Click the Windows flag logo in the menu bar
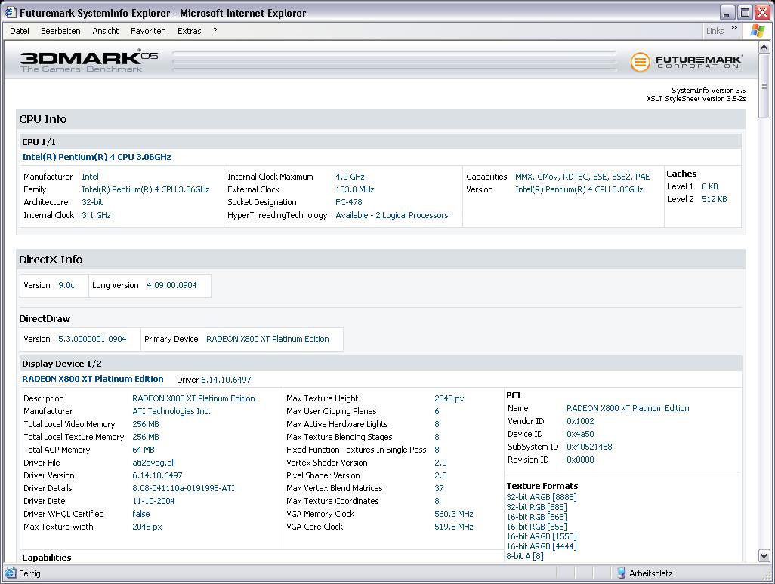The height and width of the screenshot is (584, 775). [757, 31]
